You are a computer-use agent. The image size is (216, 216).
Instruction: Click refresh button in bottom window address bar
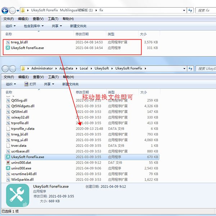point(190,69)
